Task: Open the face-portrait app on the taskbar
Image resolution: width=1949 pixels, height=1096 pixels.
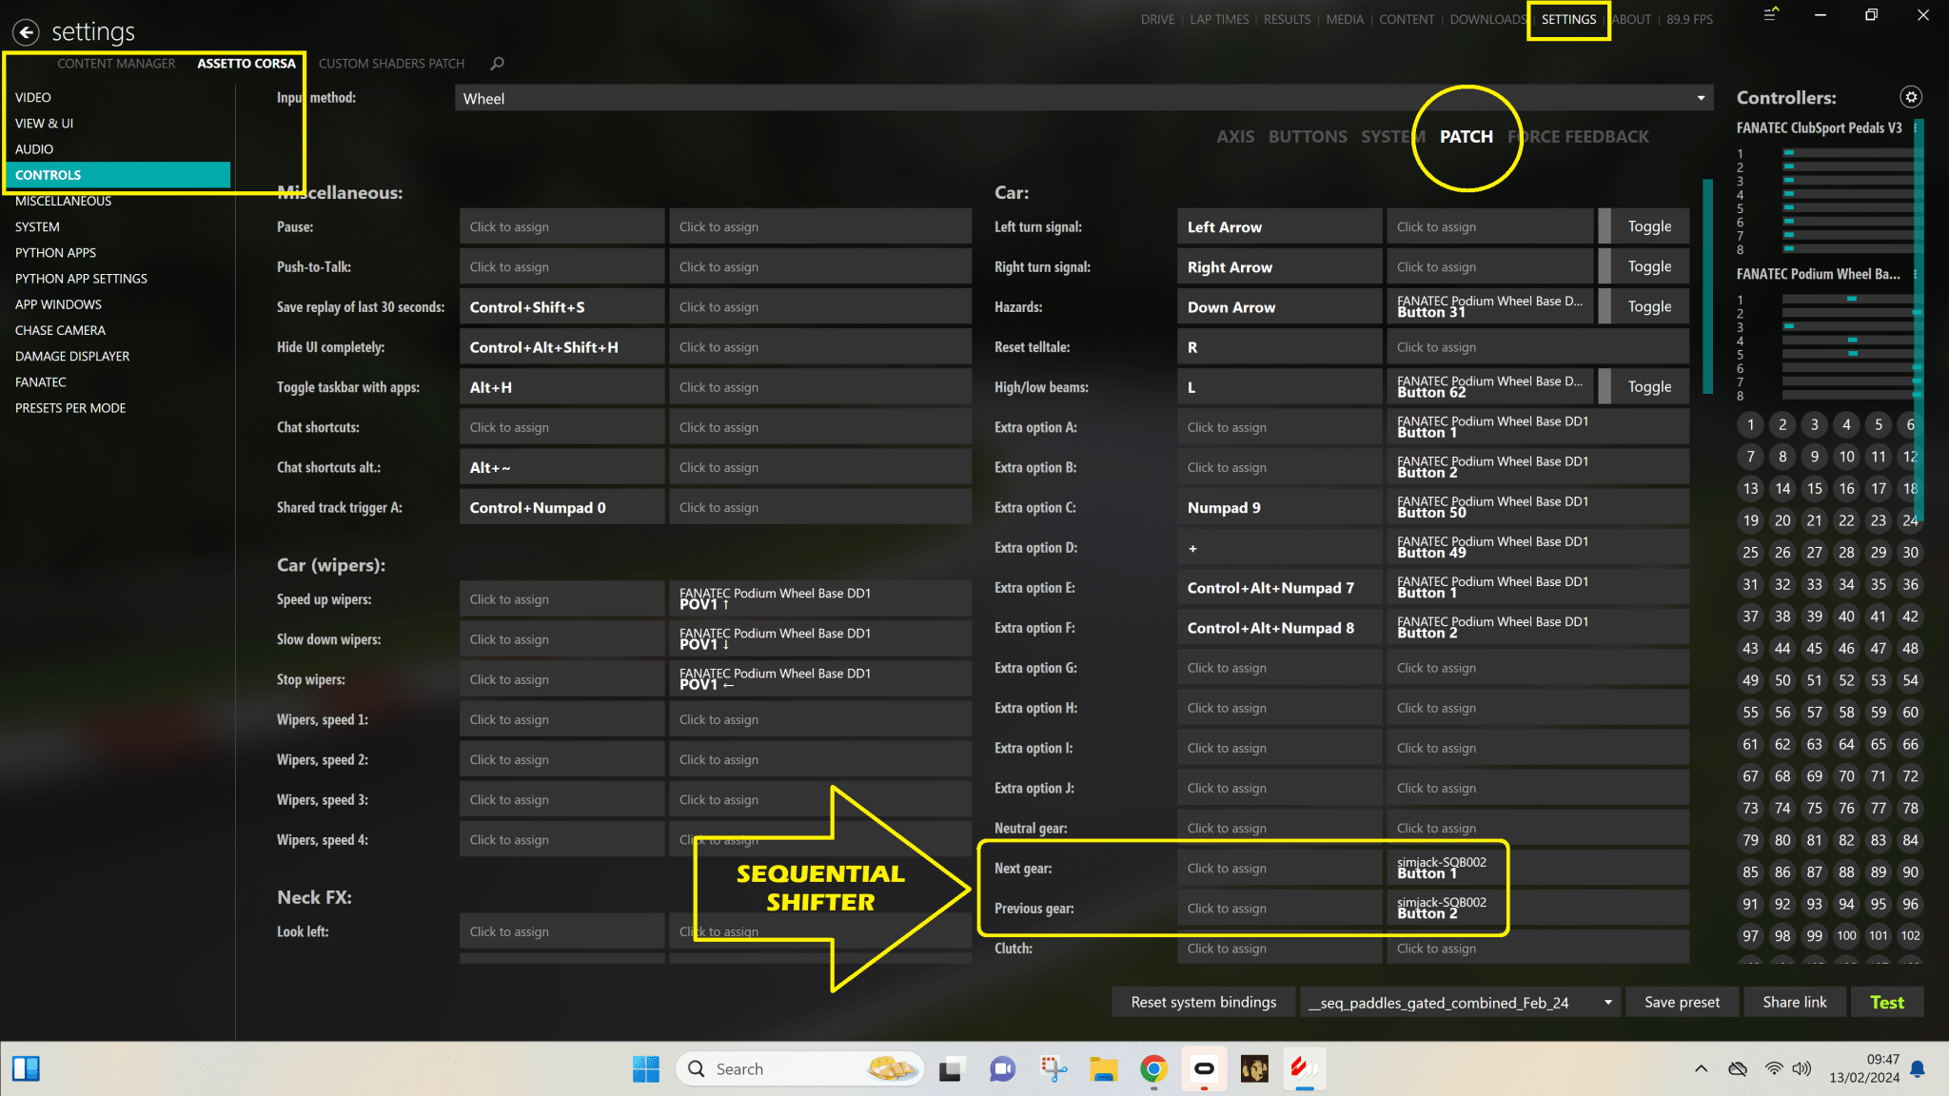Action: (x=1254, y=1069)
